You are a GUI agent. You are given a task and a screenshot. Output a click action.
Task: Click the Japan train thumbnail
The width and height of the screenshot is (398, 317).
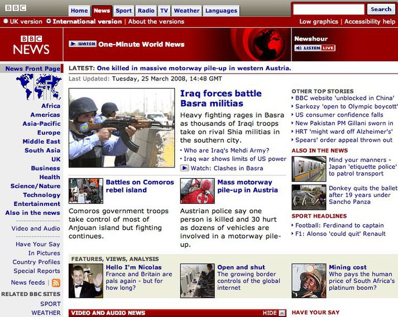(309, 169)
